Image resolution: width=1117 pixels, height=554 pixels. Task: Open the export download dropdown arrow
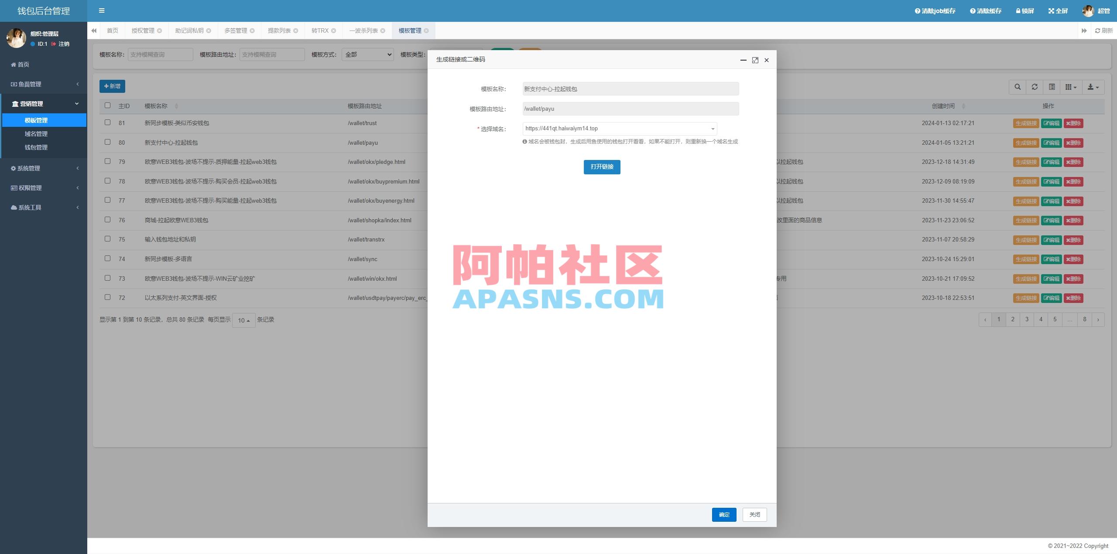(1093, 87)
